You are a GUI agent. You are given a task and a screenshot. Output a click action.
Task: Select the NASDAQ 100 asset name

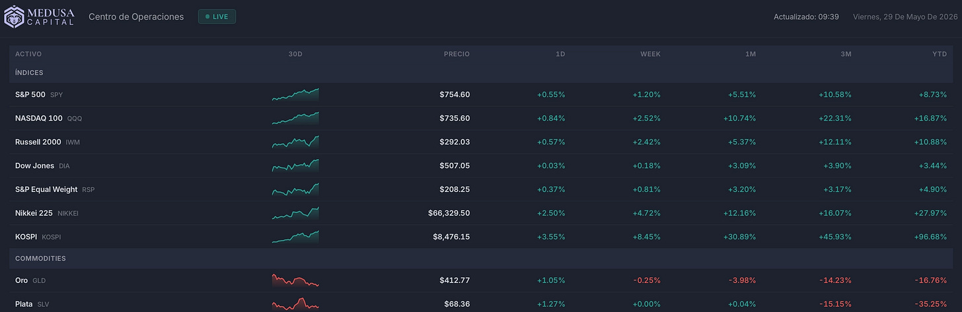(39, 118)
